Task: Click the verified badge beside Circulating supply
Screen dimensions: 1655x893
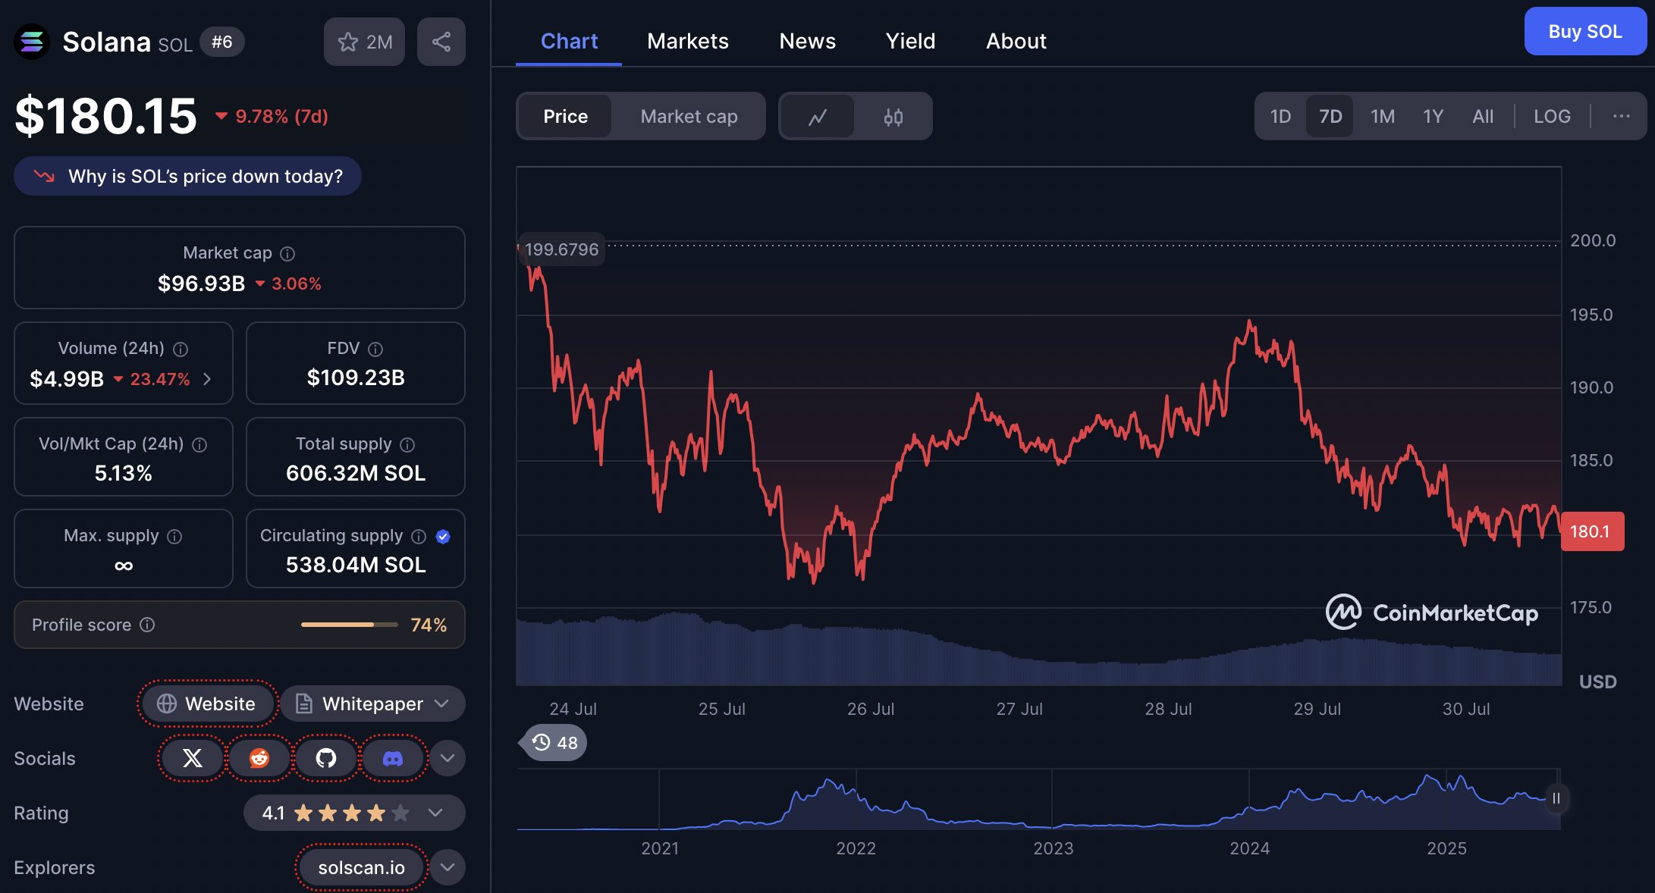Action: [x=444, y=537]
